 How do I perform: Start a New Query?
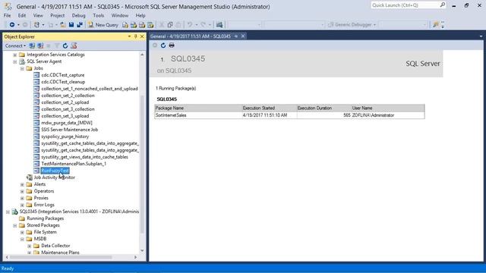pos(103,25)
